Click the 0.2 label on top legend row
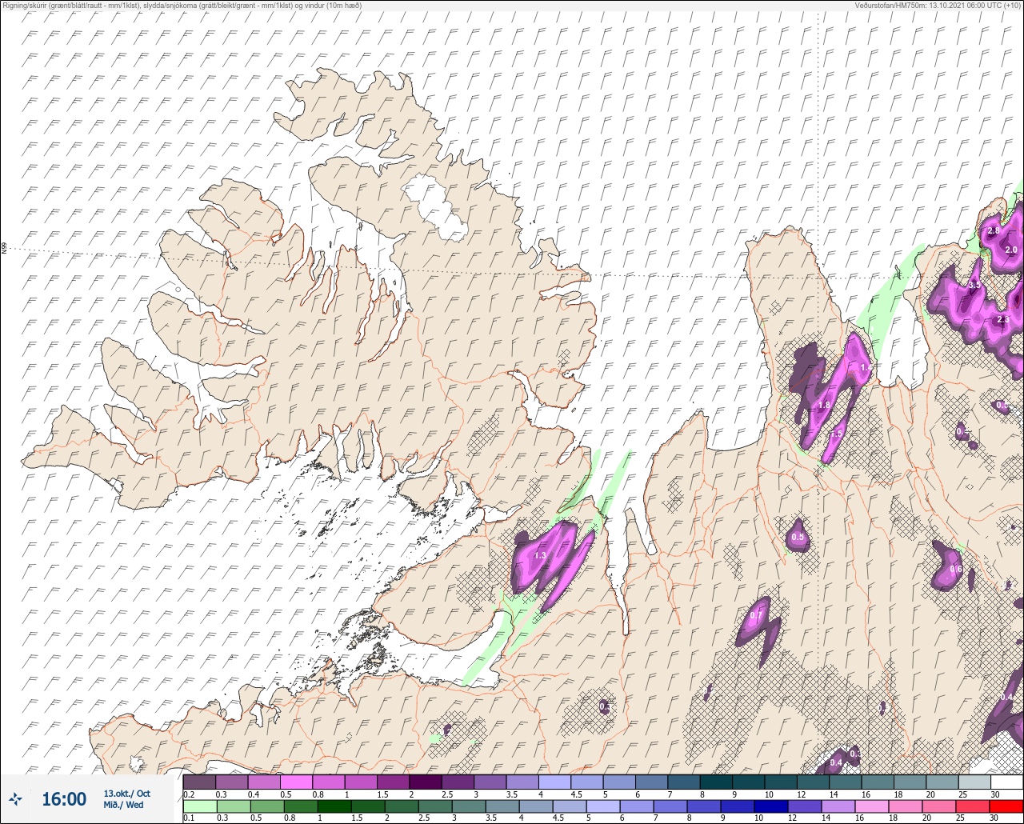 coord(189,794)
